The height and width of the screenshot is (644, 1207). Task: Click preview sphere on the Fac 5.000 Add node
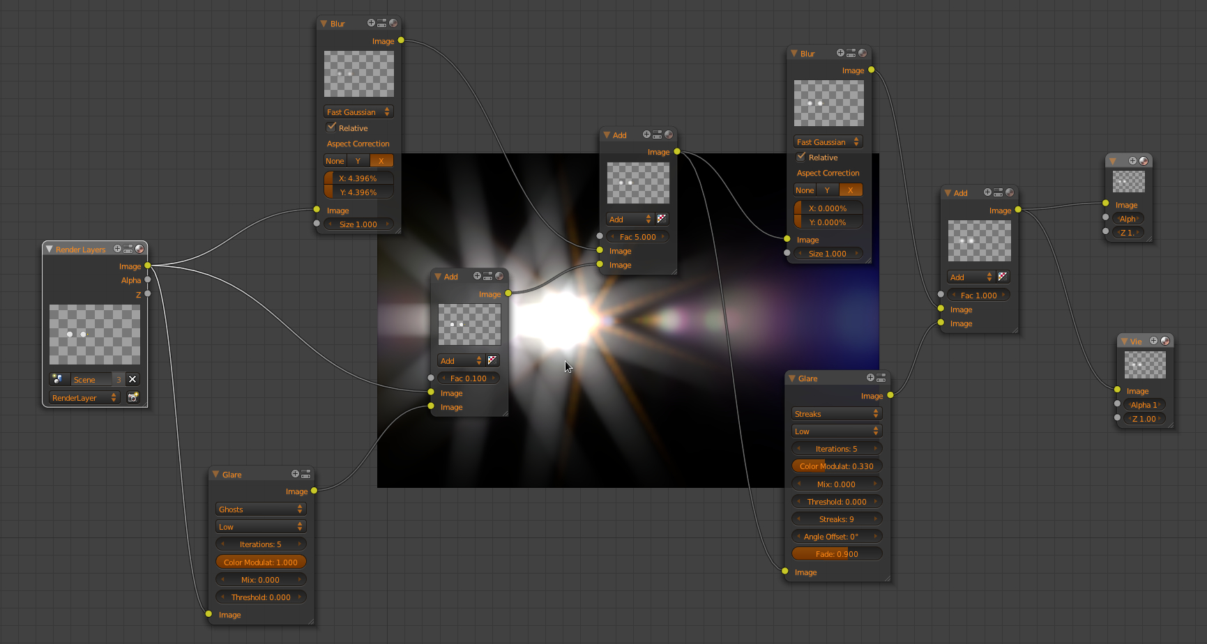(x=669, y=135)
